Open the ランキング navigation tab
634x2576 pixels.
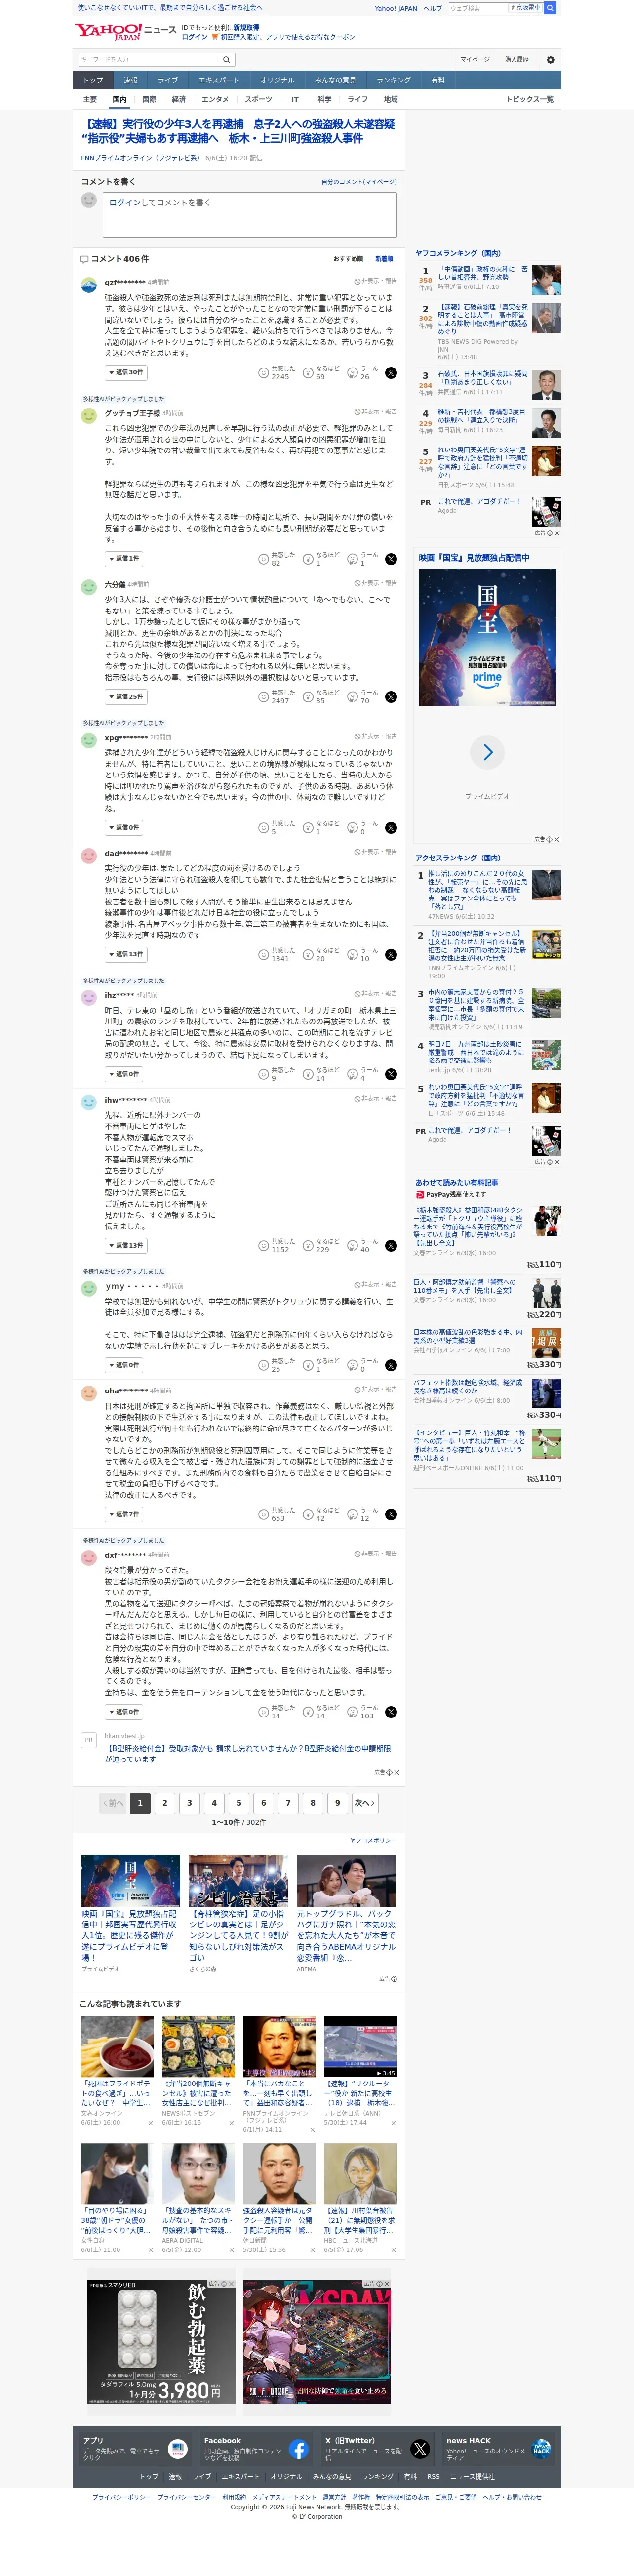click(393, 80)
